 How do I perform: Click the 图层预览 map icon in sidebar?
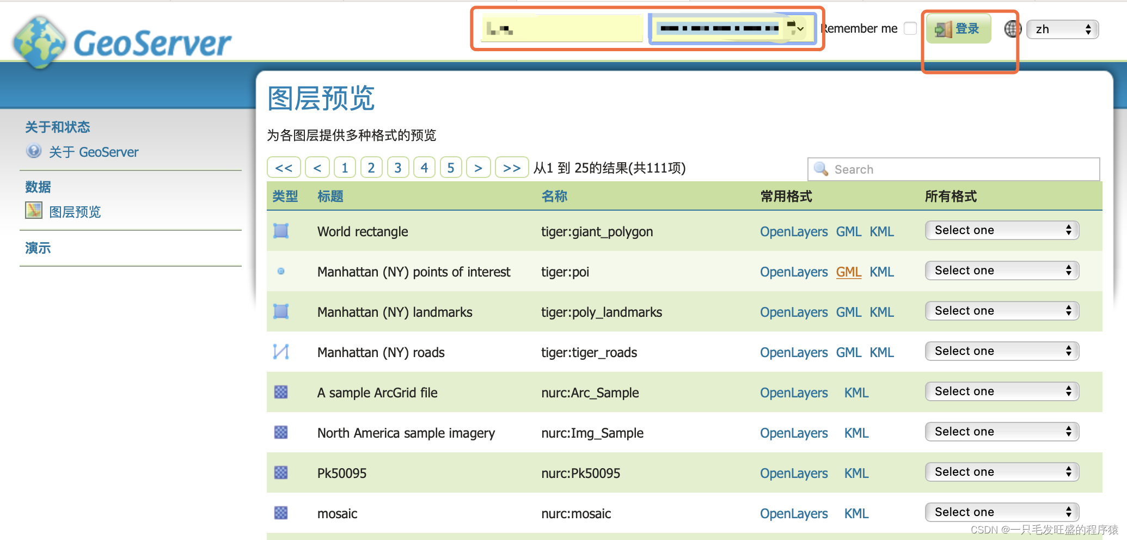(x=33, y=211)
